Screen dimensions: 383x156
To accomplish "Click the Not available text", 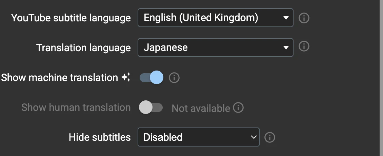I will pos(201,108).
